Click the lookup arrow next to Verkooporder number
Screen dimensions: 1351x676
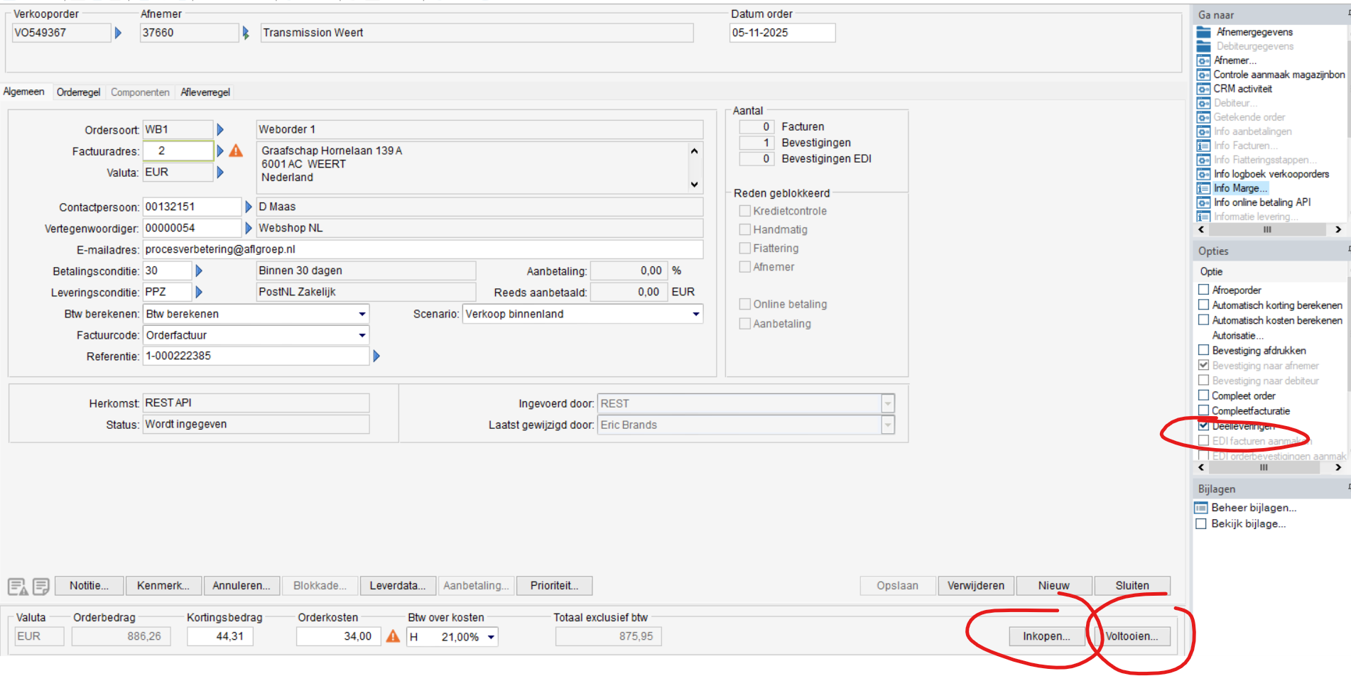click(118, 33)
